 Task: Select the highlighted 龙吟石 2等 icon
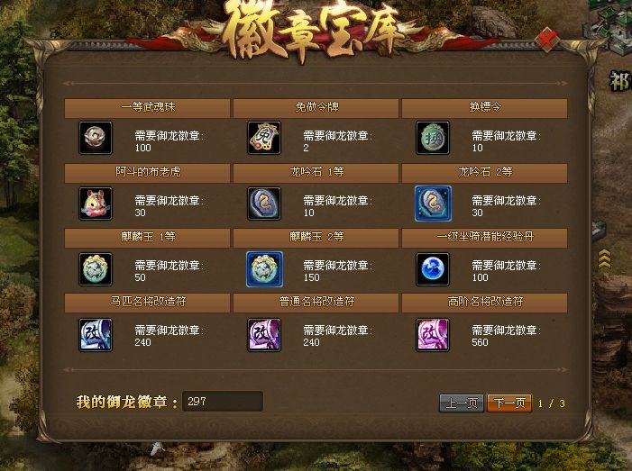coord(433,204)
